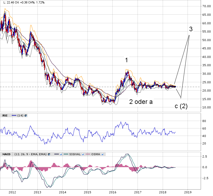Click the pink OSMA line color sample

(x=88, y=154)
